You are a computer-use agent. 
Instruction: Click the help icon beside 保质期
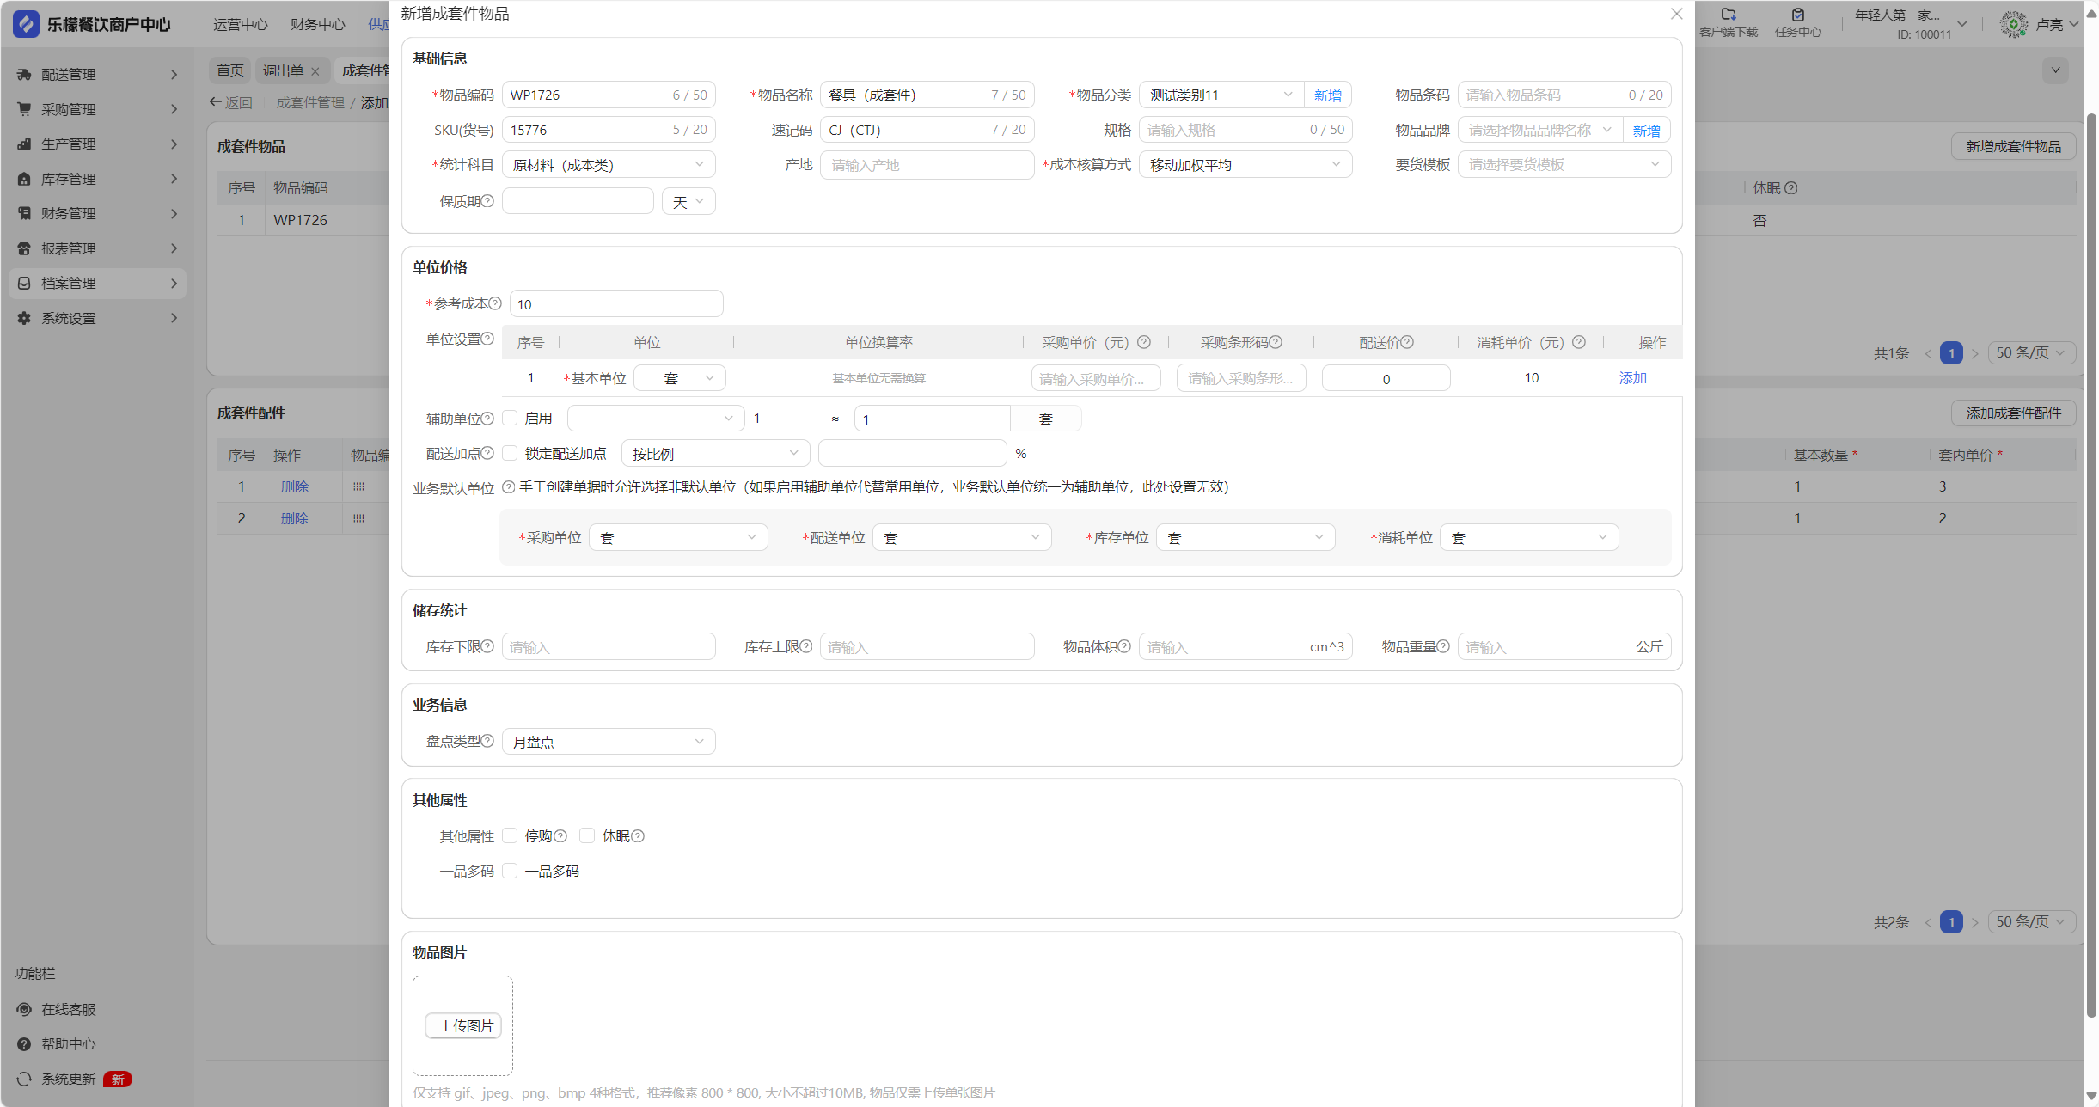tap(487, 201)
